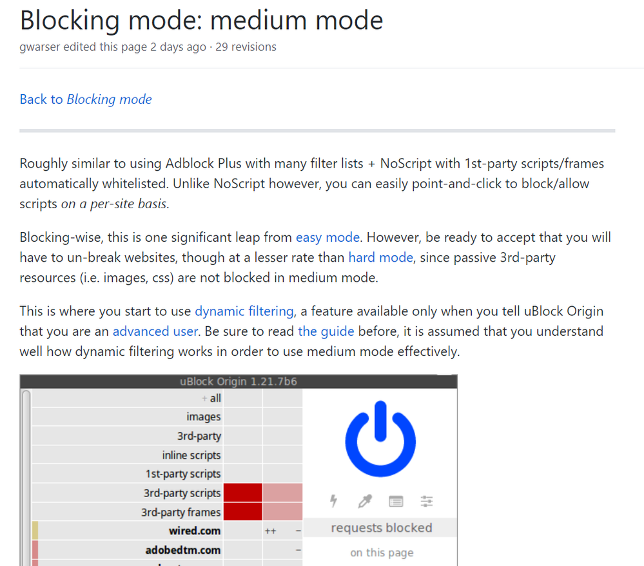644x566 pixels.
Task: Open 'the guide' link
Action: pyautogui.click(x=326, y=331)
